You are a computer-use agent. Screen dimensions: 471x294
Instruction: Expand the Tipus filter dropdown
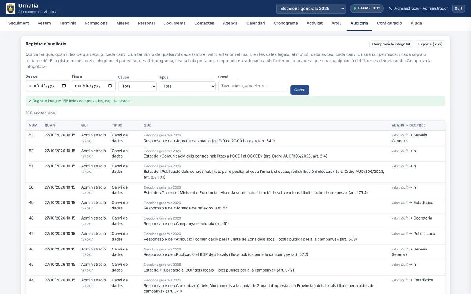[187, 86]
